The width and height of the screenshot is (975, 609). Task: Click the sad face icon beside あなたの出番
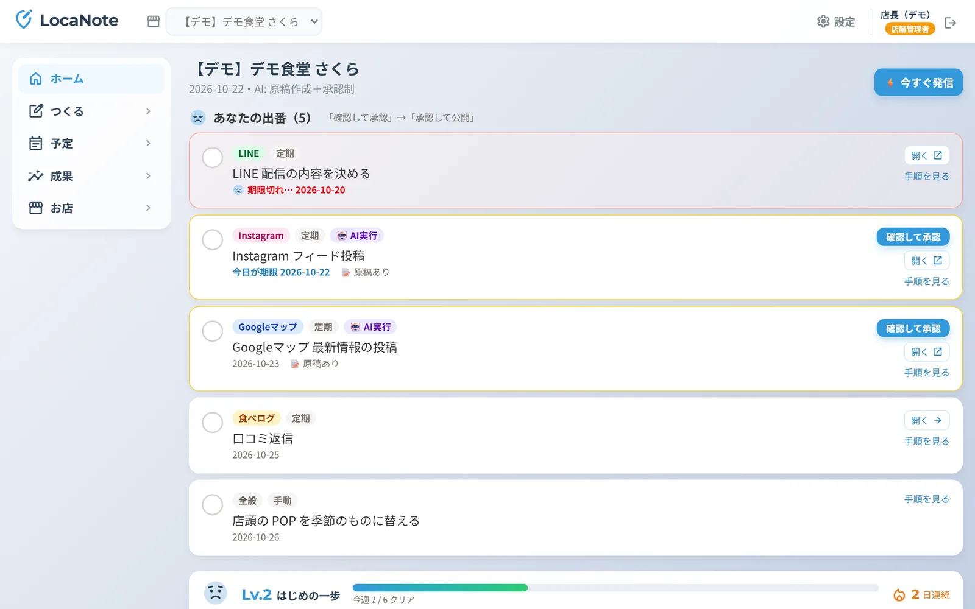198,118
